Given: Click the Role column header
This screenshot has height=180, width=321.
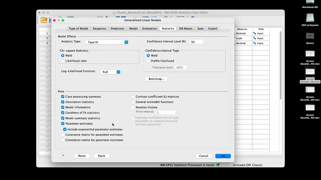Looking at the screenshot, I should click(x=261, y=29).
